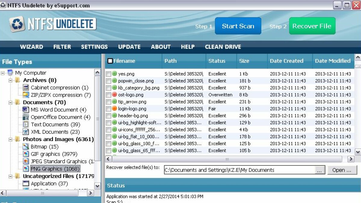Sort file list by Date Created column
The height and width of the screenshot is (203, 361).
pos(290,61)
